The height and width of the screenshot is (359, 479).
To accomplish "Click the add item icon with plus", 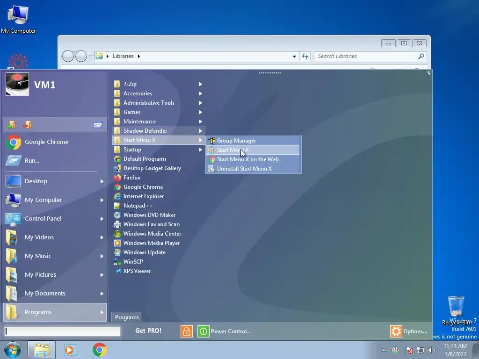I will [x=11, y=125].
